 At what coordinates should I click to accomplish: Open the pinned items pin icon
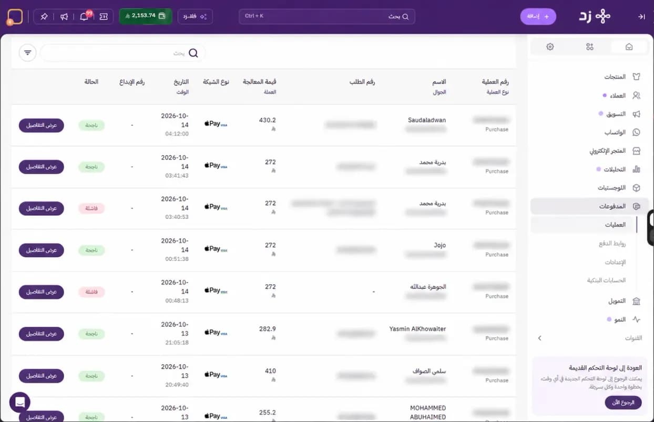point(44,16)
